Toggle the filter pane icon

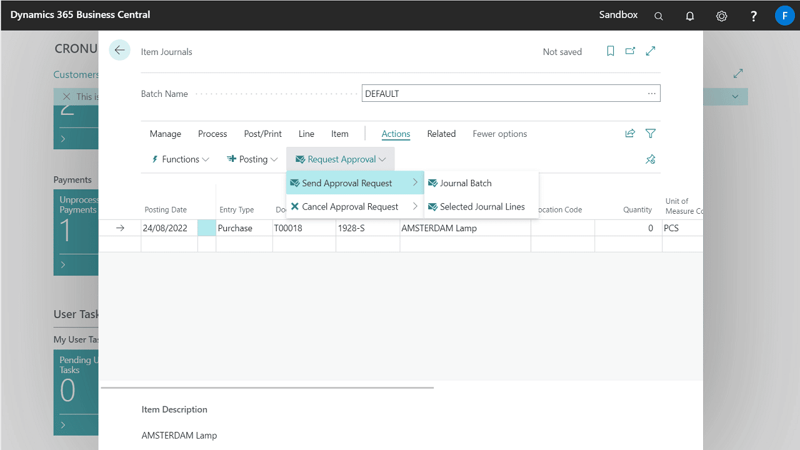[651, 133]
